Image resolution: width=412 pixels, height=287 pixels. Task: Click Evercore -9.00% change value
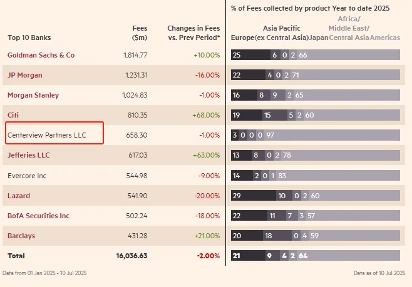[209, 176]
